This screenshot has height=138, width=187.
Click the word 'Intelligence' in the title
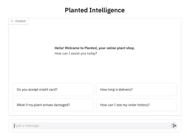(107, 10)
